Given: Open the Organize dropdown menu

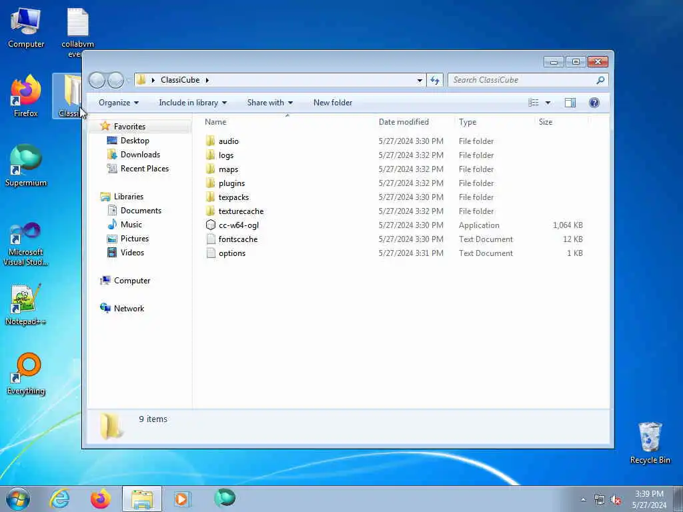Looking at the screenshot, I should [x=119, y=103].
